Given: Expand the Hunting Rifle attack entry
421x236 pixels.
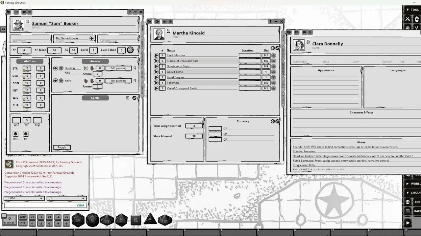Looking at the screenshot, I should pyautogui.click(x=56, y=68).
